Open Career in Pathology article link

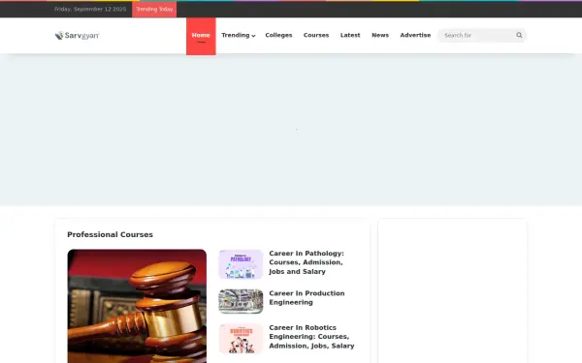(307, 262)
